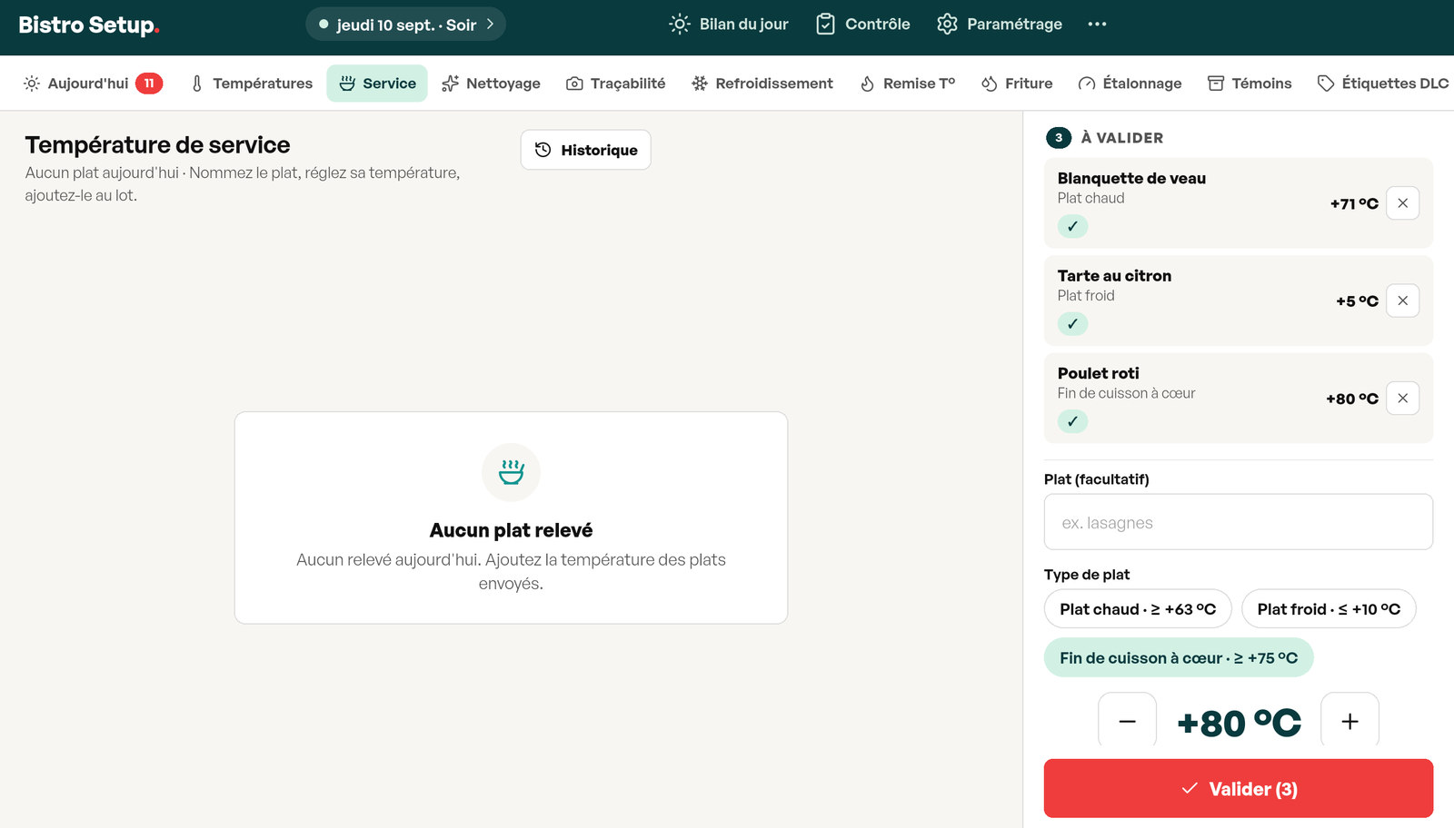Open the Étalonnage tab
This screenshot has height=828, width=1454.
click(x=1130, y=84)
